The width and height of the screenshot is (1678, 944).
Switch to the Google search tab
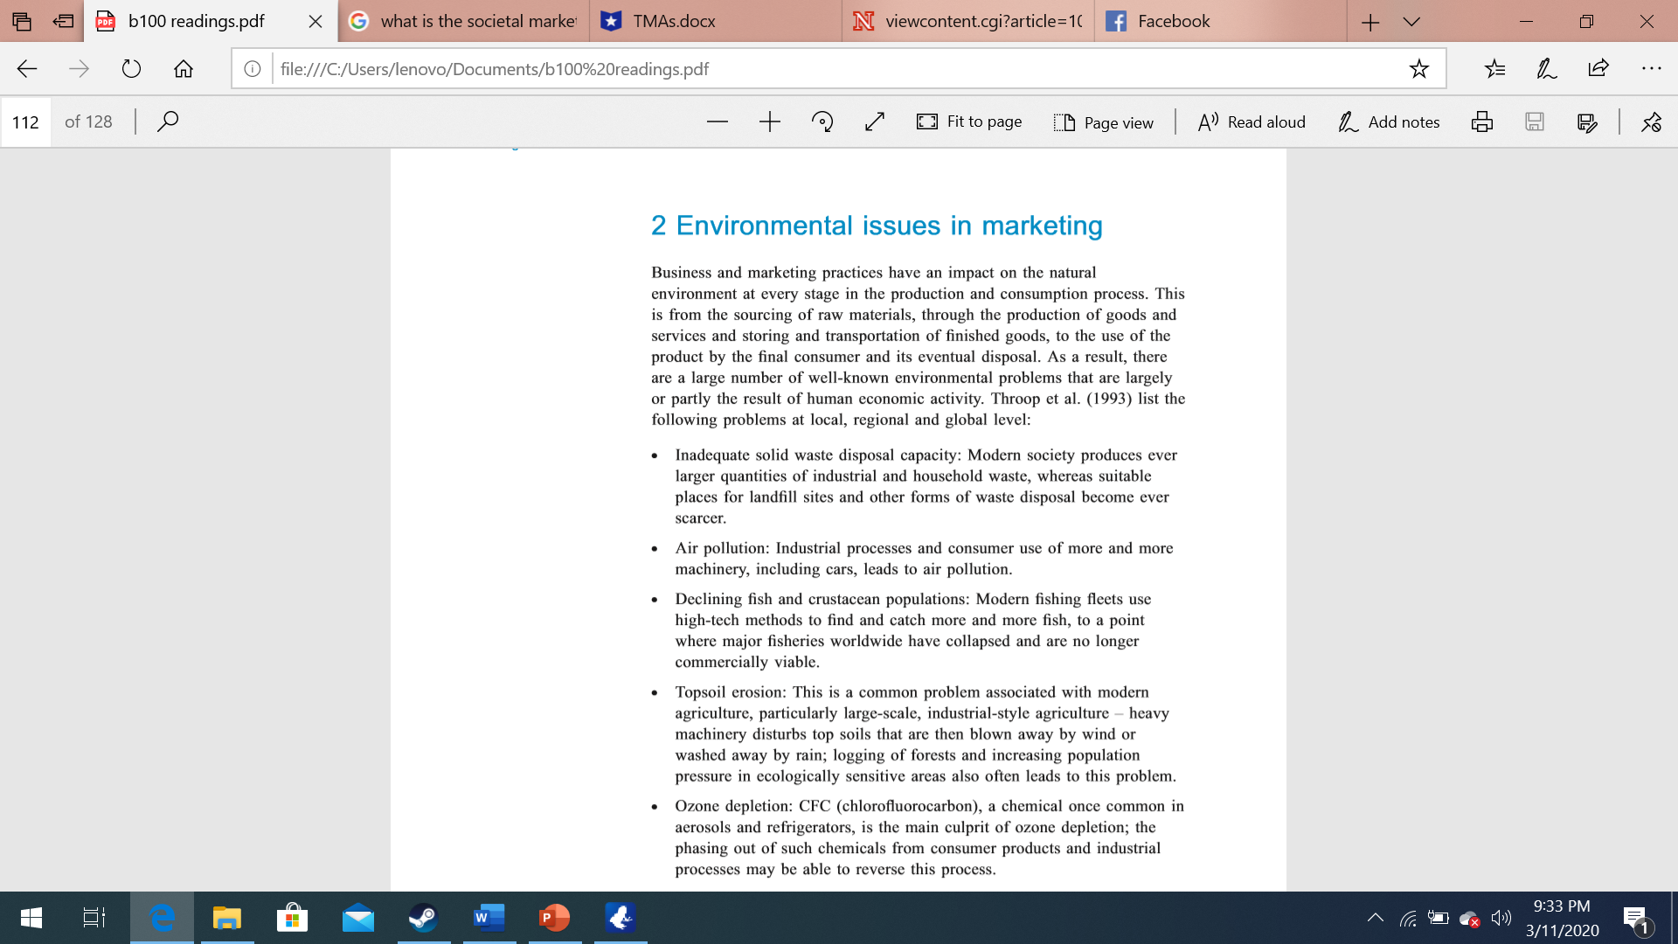[463, 21]
